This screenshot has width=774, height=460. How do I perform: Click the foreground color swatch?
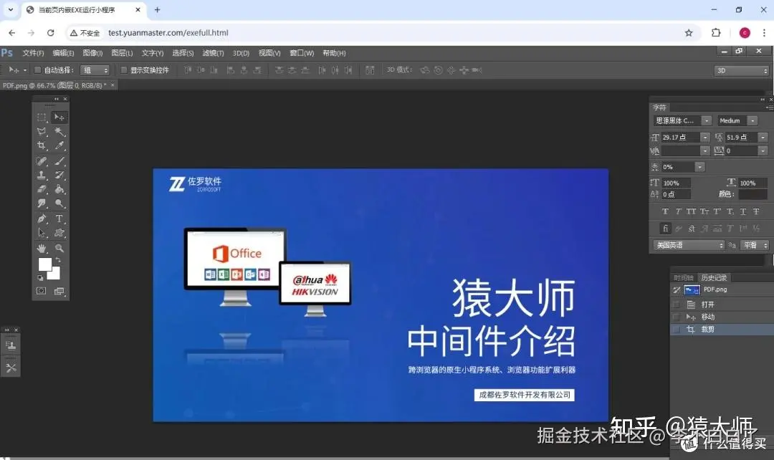[x=44, y=264]
